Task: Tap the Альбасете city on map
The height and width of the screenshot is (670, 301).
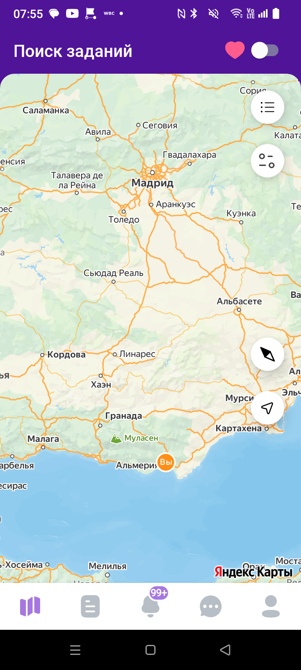Action: click(239, 301)
